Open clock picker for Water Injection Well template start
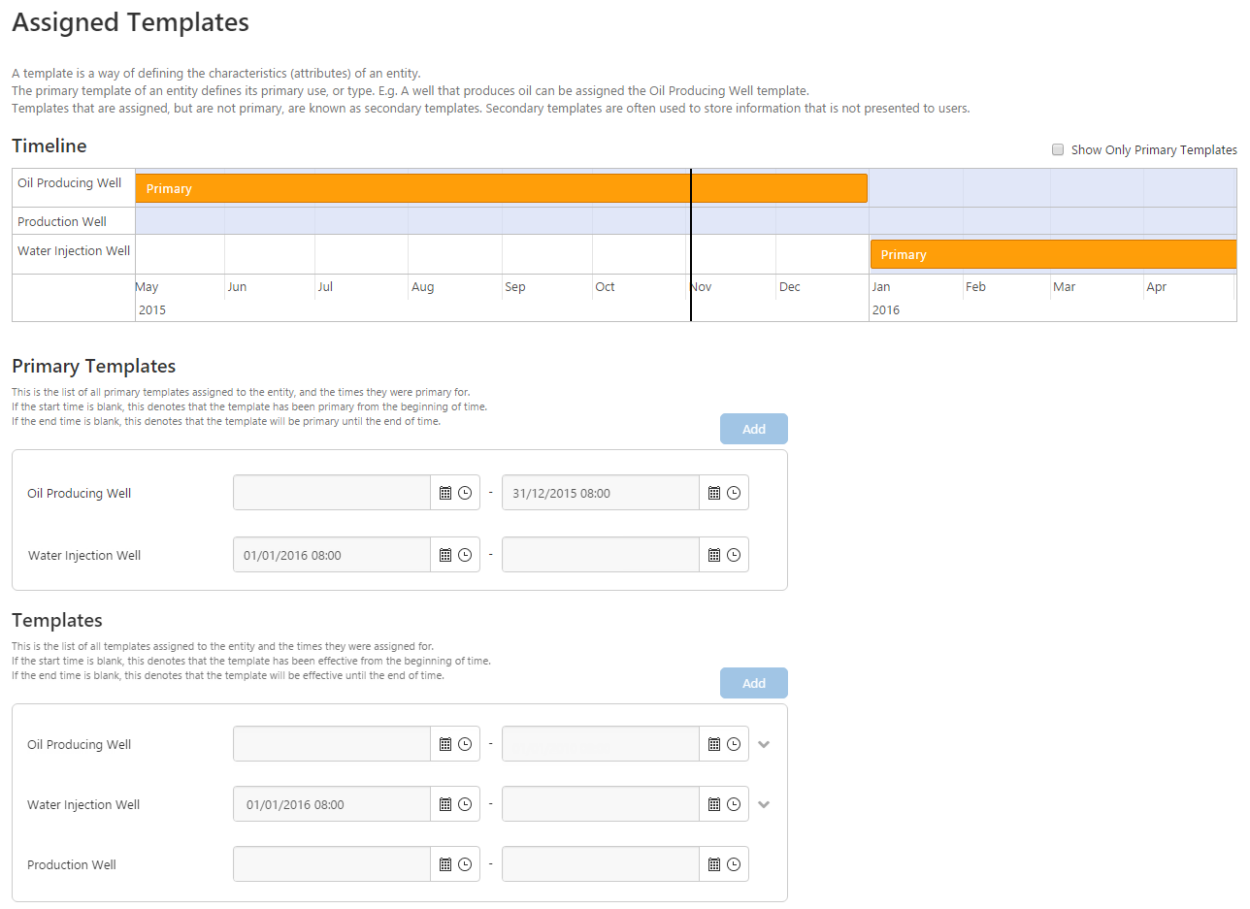Viewport: 1250px width, 909px height. pos(465,804)
